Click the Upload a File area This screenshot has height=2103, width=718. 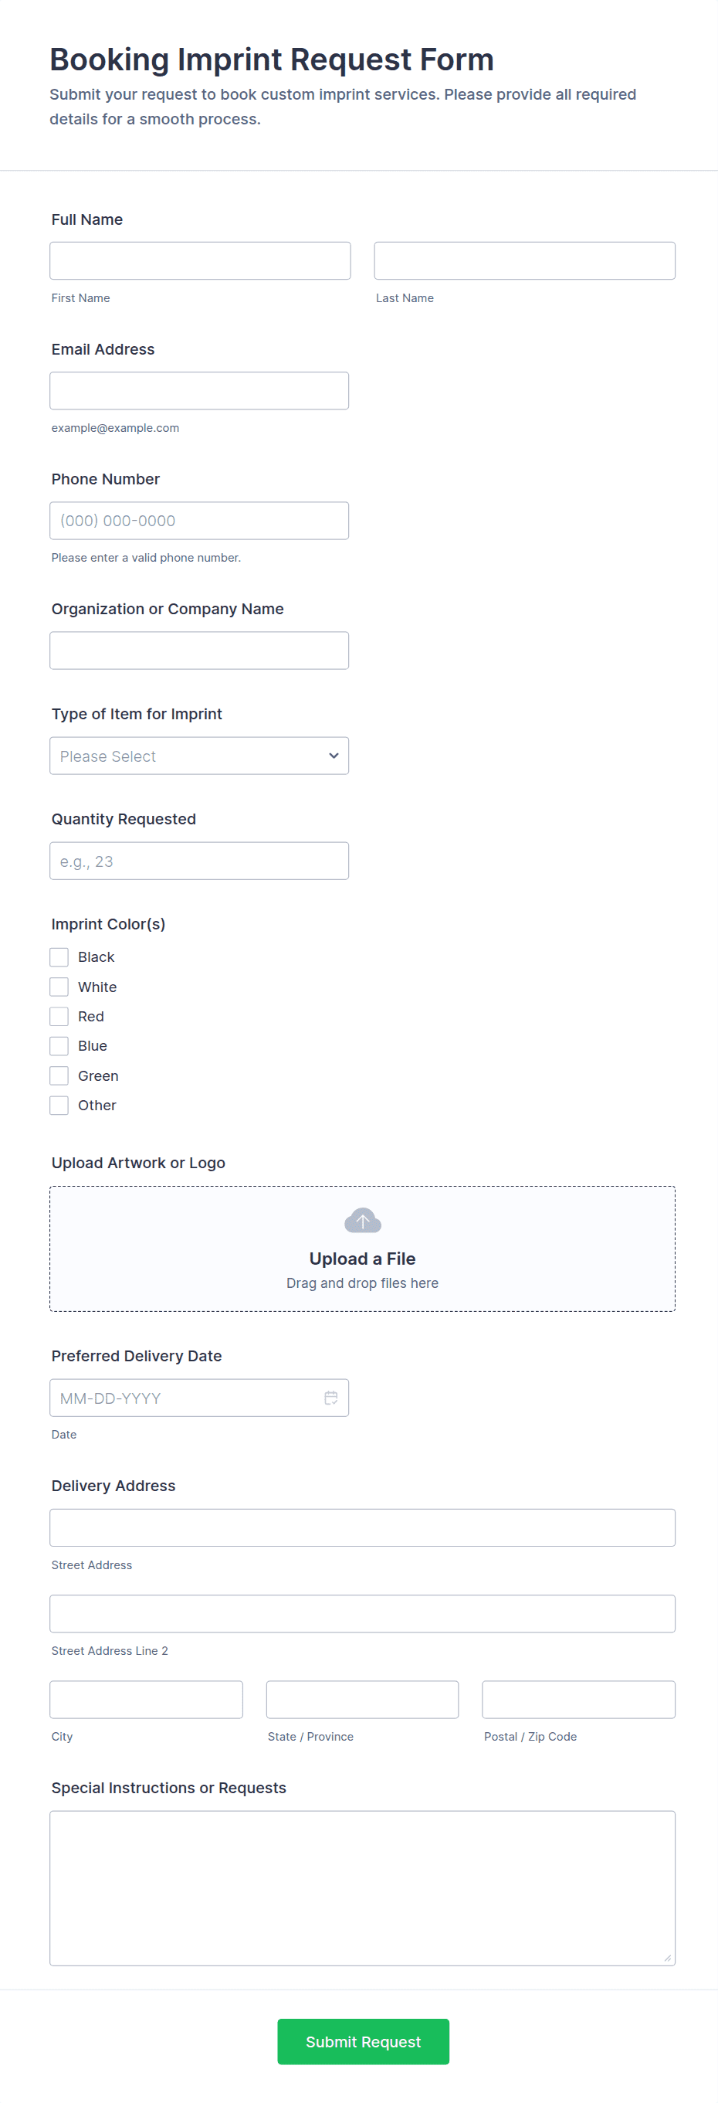pos(362,1258)
